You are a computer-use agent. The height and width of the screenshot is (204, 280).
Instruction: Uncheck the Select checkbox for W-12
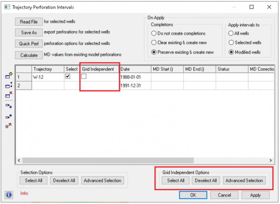coord(68,77)
